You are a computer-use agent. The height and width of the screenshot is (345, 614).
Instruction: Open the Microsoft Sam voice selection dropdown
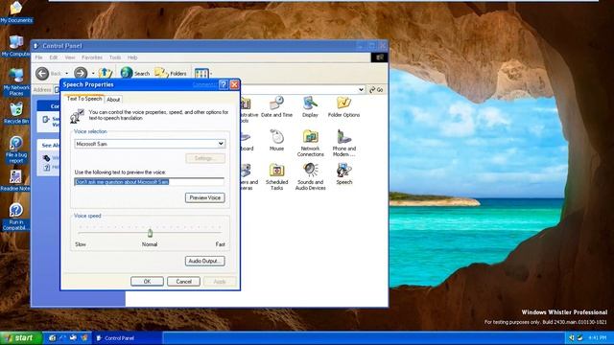[221, 144]
